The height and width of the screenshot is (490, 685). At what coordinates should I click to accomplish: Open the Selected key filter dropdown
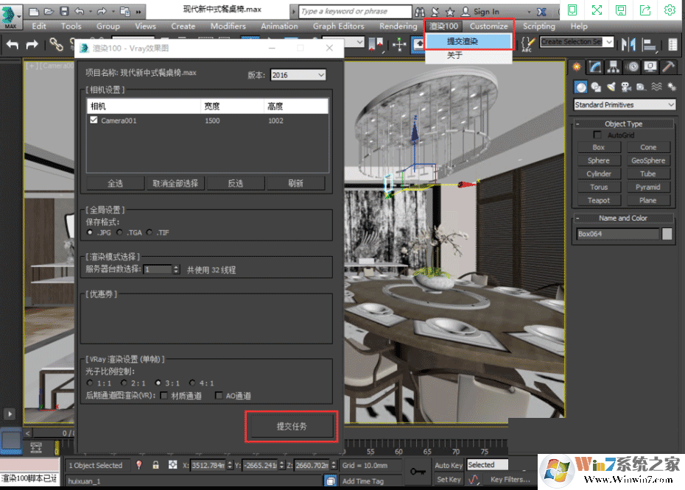(x=488, y=465)
